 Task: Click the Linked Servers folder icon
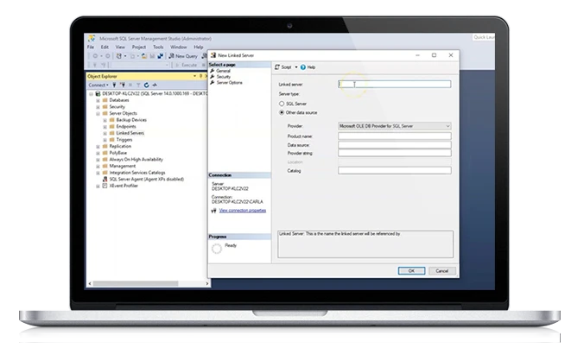pyautogui.click(x=112, y=133)
